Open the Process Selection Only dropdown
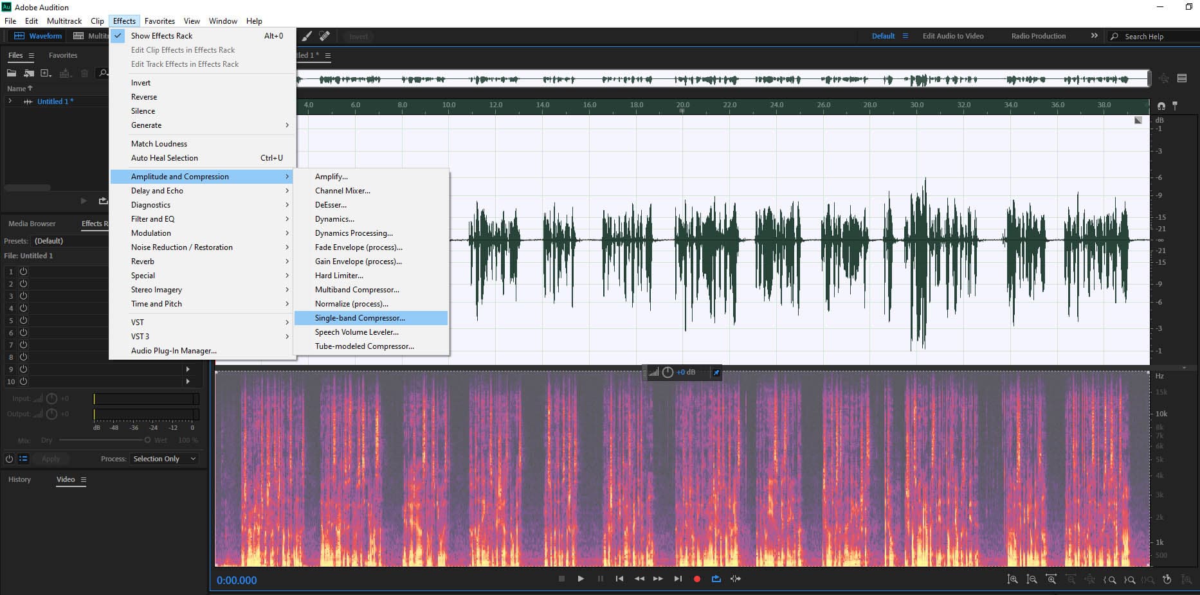 pyautogui.click(x=164, y=459)
